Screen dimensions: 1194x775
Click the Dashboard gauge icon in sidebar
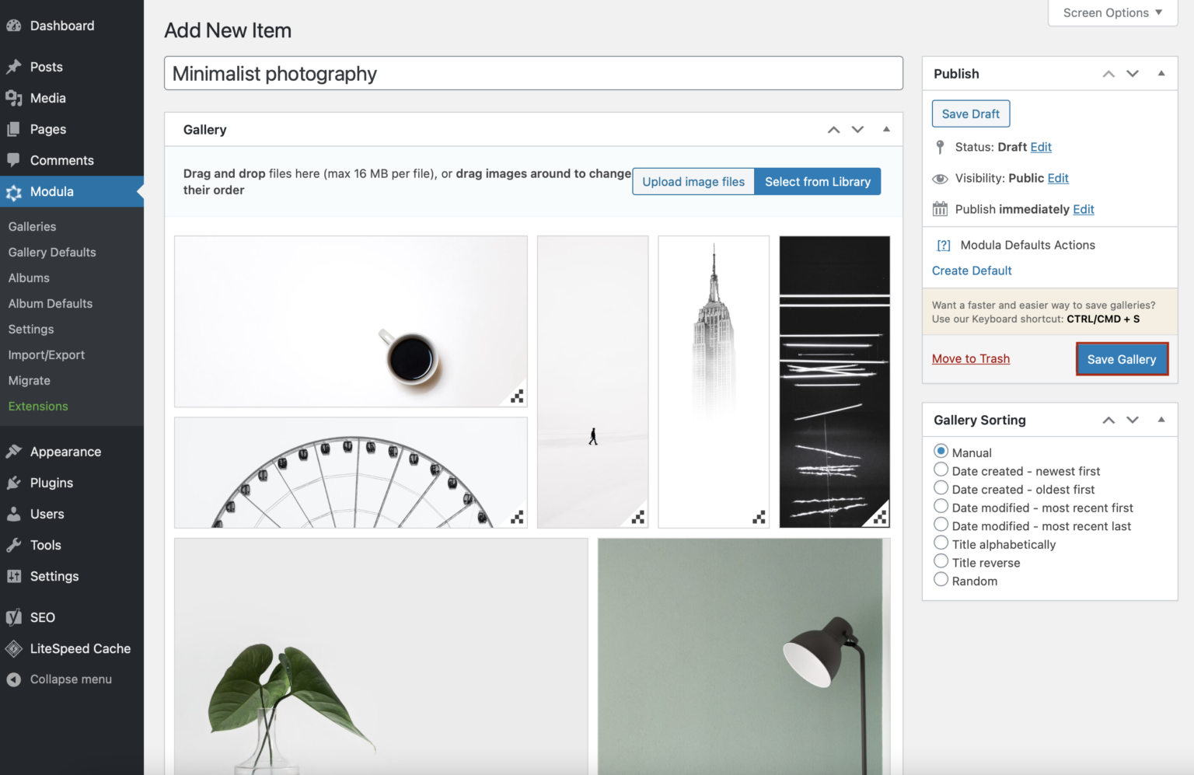13,26
